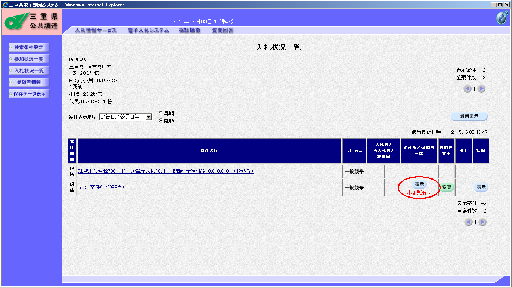
Task: Click the upper next page arrow
Action: (x=482, y=89)
